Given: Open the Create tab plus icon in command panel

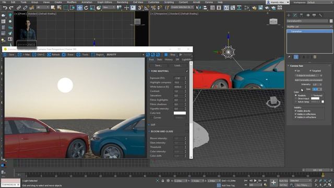Looking at the screenshot, I should 289,15.
